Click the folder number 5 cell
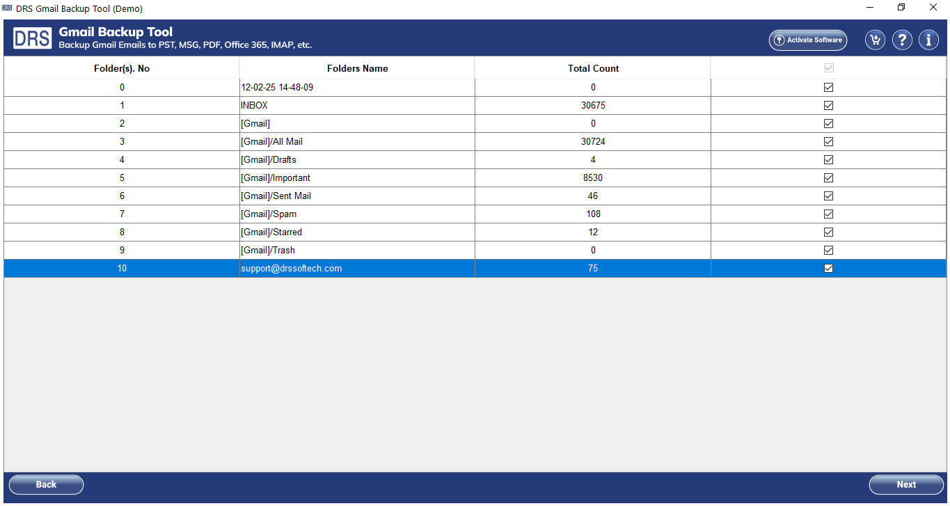This screenshot has height=506, width=950. 122,178
